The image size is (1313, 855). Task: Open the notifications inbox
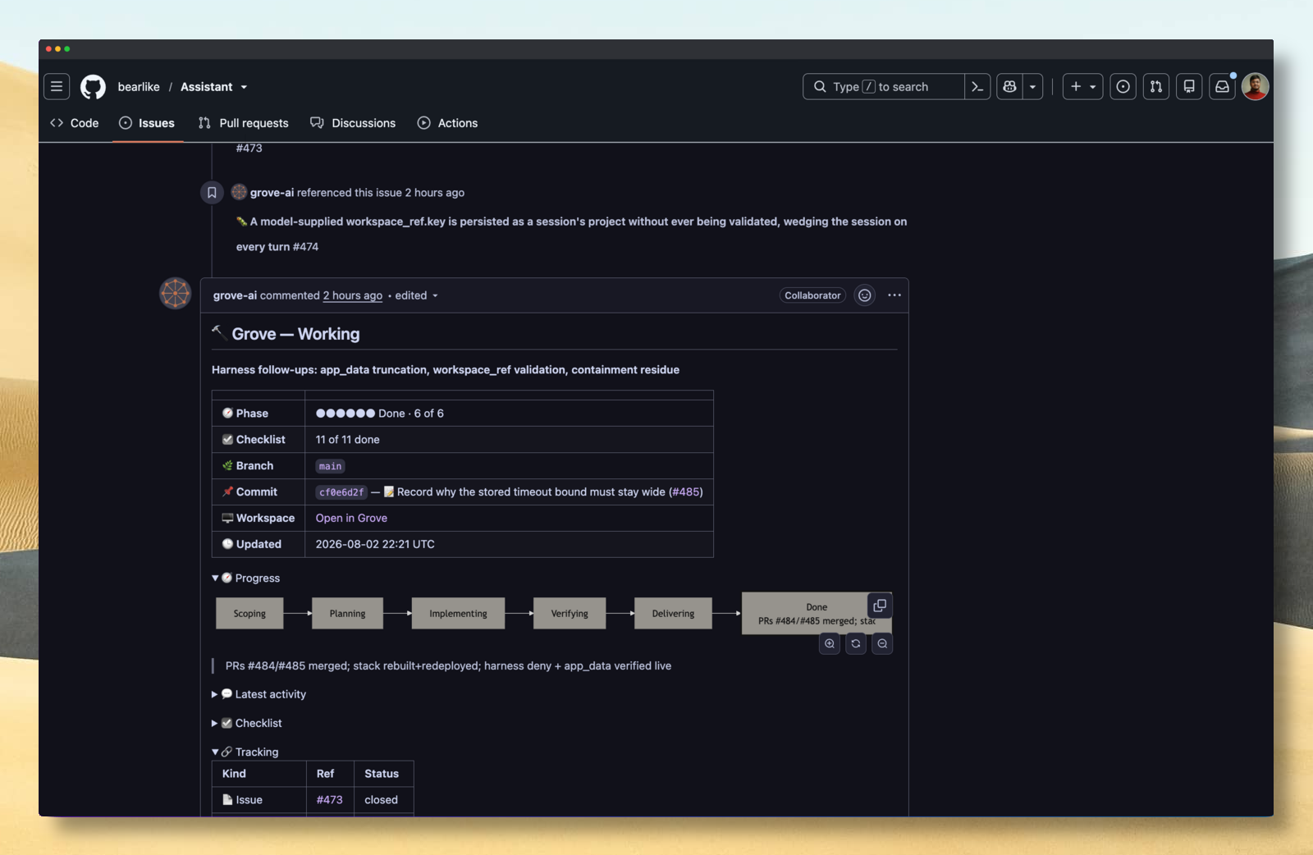point(1222,86)
